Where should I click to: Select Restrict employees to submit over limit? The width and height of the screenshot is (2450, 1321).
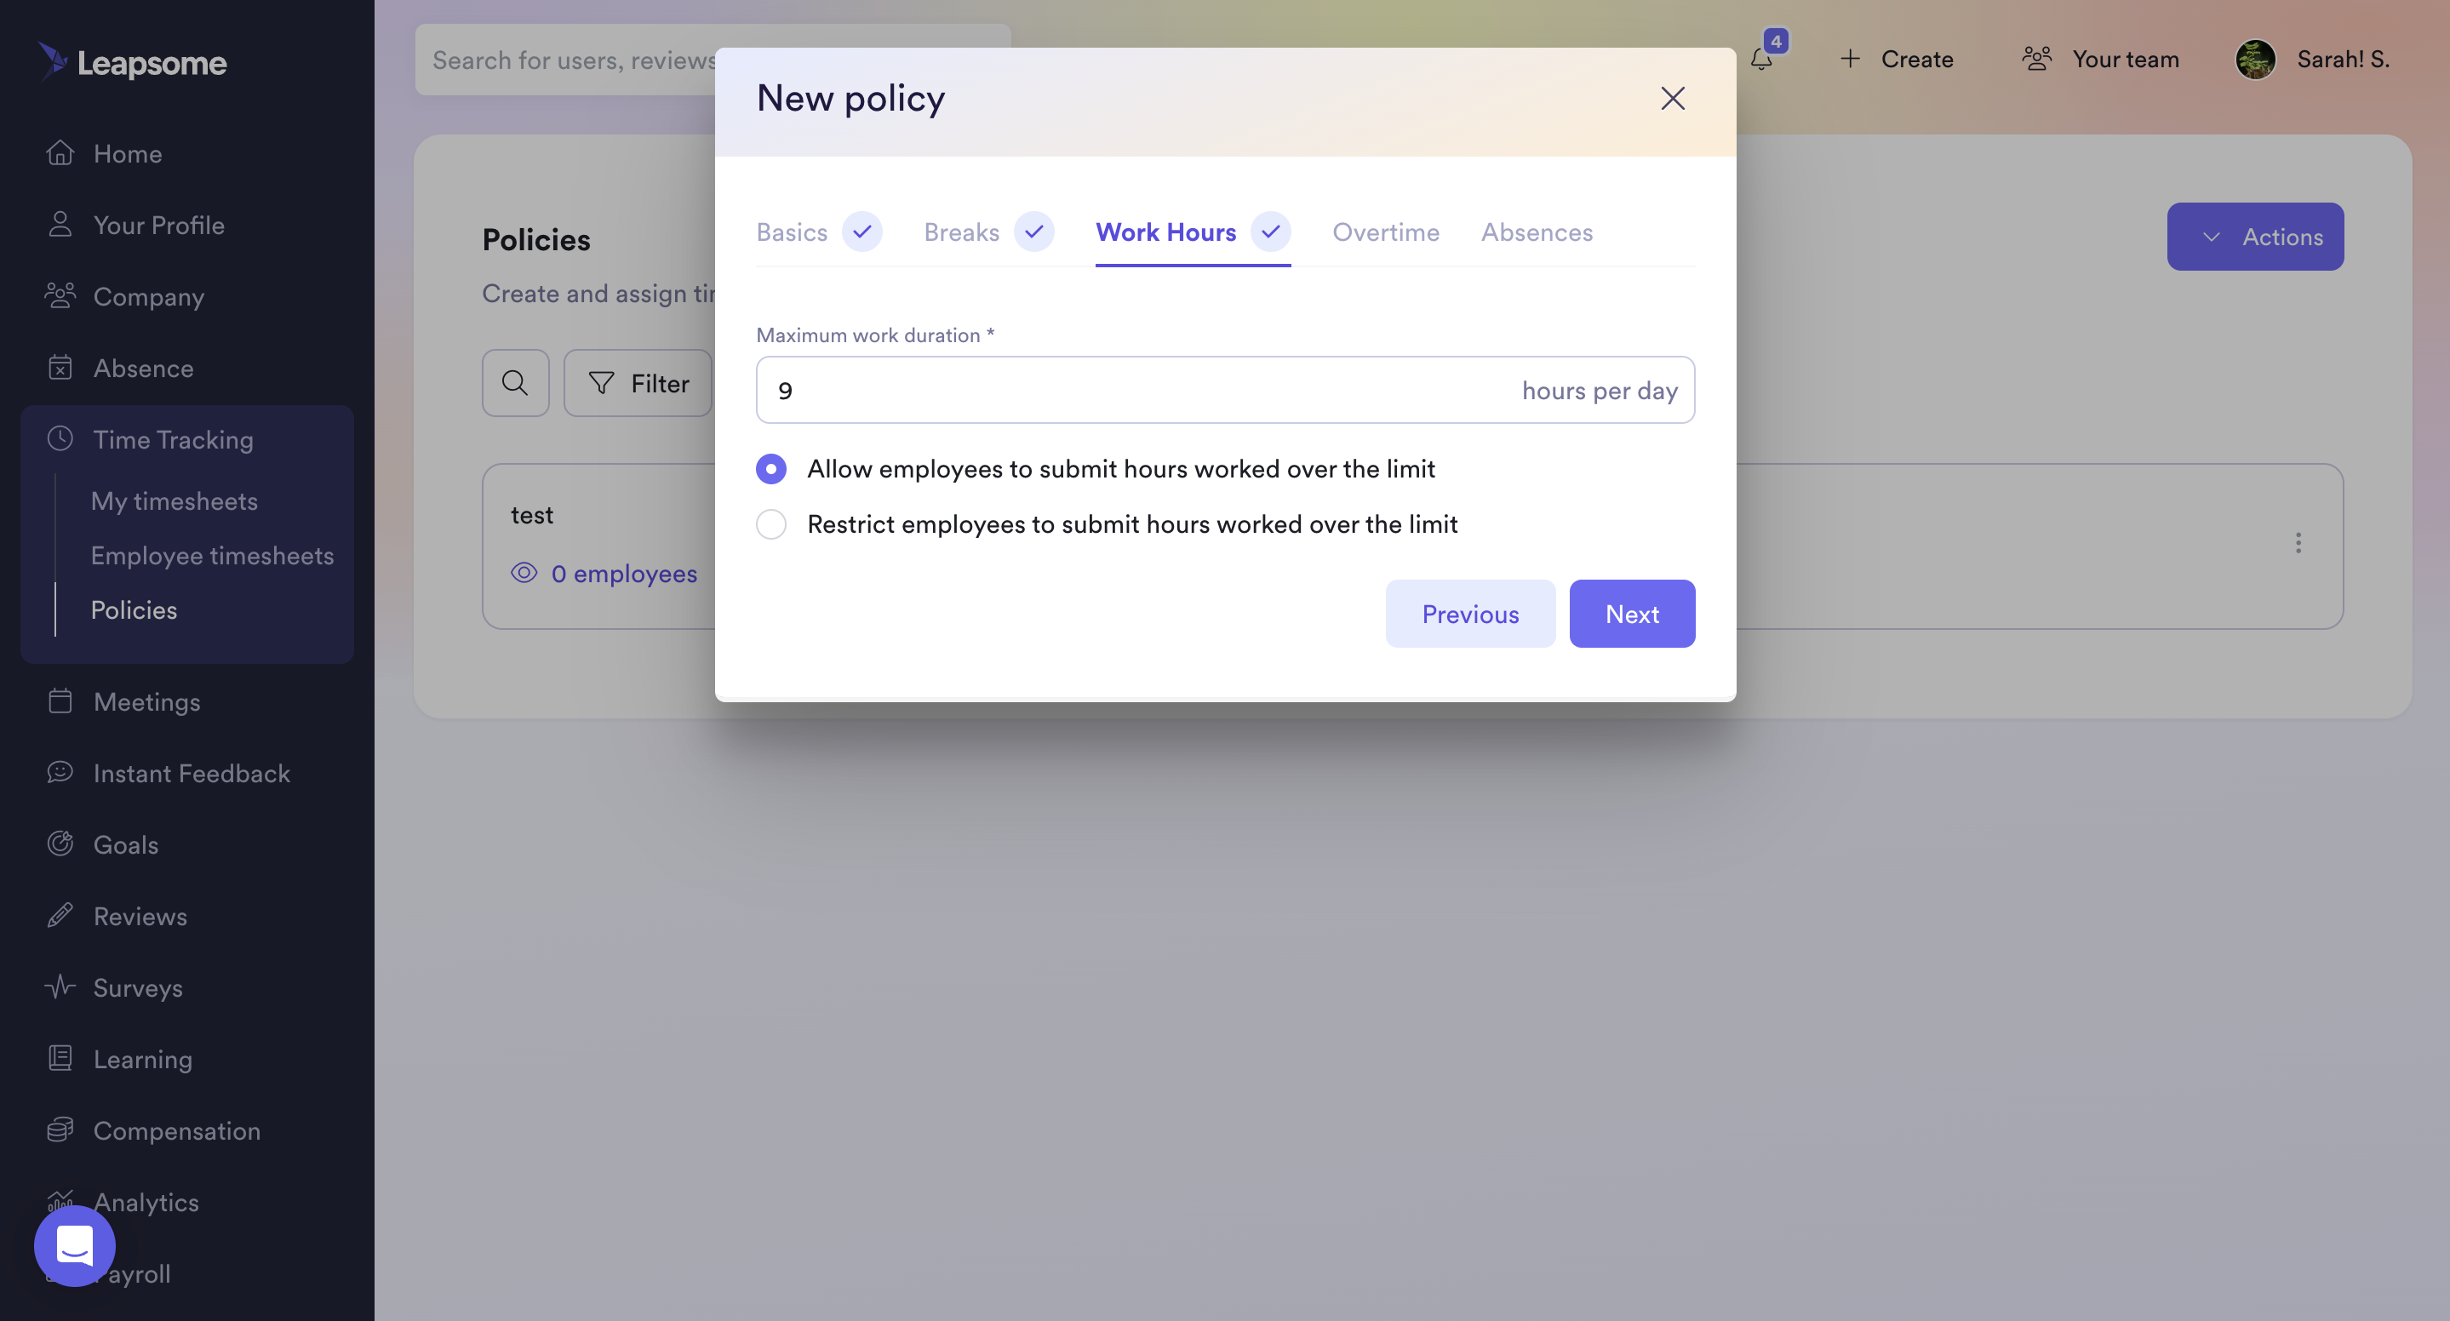pos(771,524)
